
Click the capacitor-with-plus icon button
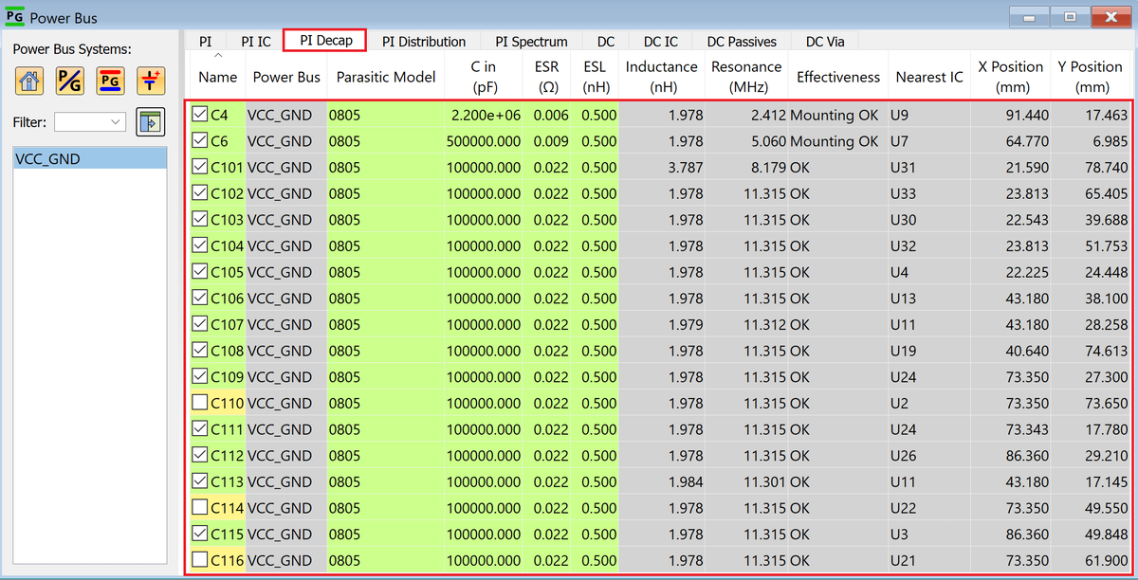[x=150, y=81]
